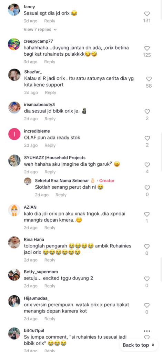Reply to Shazfar_'s comment
Viewport: 162px width, 352px height.
point(50,92)
